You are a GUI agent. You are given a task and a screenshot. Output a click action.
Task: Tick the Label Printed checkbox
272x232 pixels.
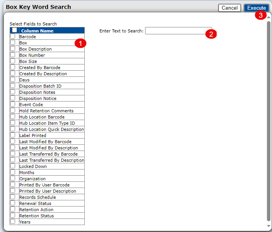[13, 135]
